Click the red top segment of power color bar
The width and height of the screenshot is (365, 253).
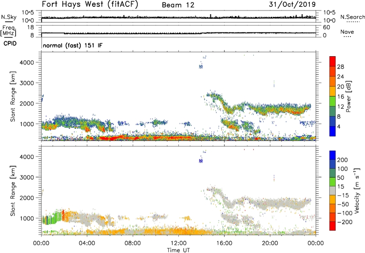pyautogui.click(x=333, y=61)
